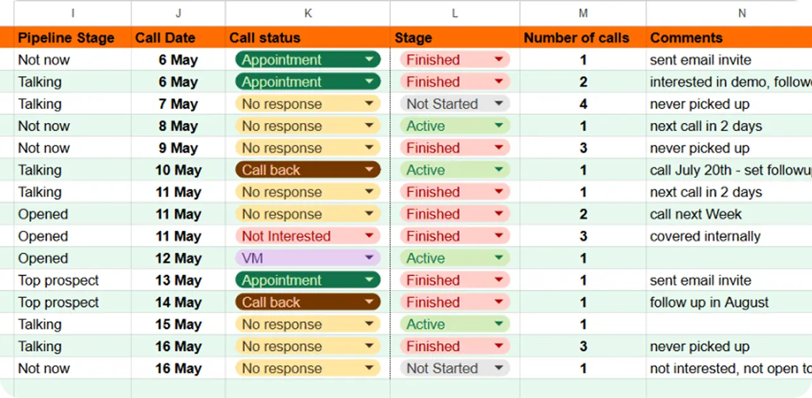Click the 9 May date cell
Image resolution: width=812 pixels, height=398 pixels.
coord(178,148)
